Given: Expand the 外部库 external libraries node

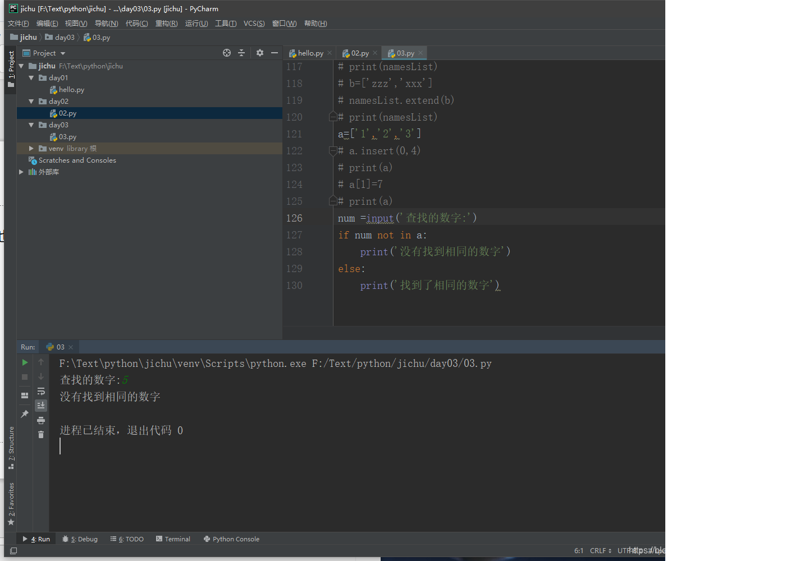Looking at the screenshot, I should pyautogui.click(x=21, y=172).
